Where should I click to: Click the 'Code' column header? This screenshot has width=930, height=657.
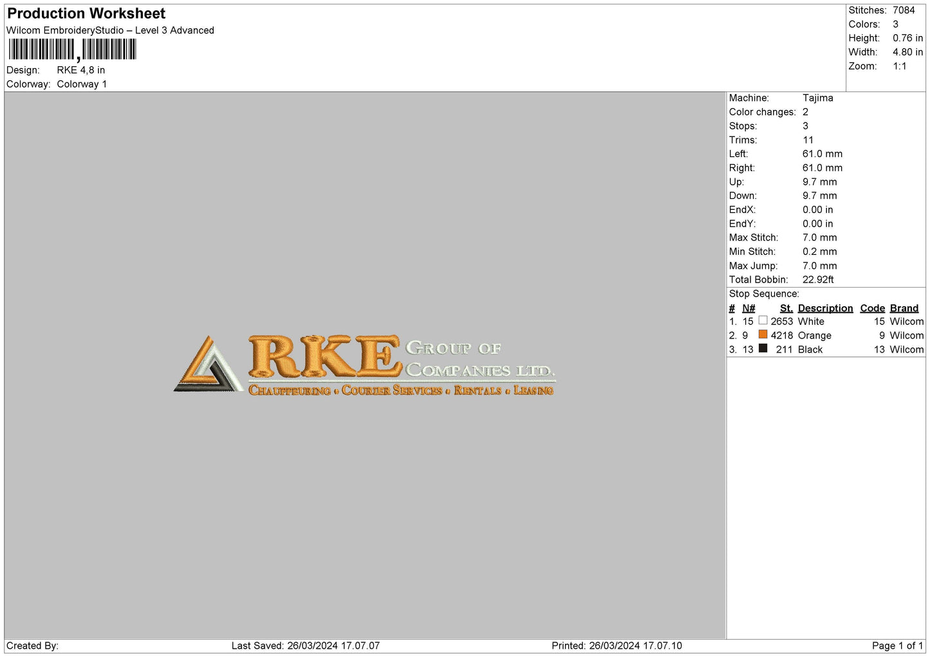coord(873,308)
